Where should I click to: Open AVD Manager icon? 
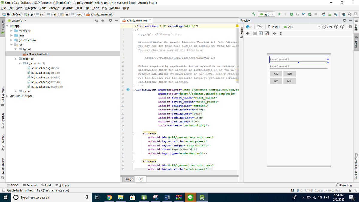tap(329, 14)
